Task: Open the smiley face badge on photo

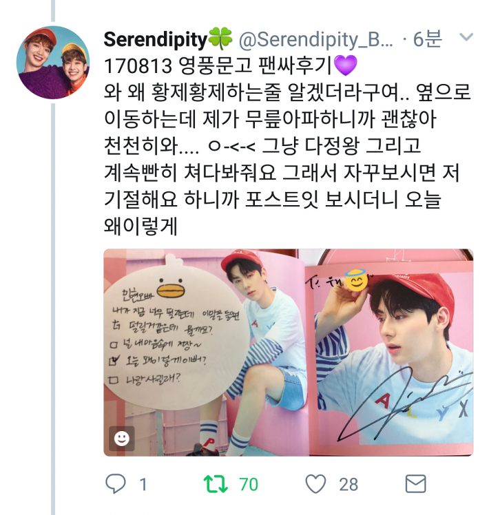Action: click(x=122, y=439)
